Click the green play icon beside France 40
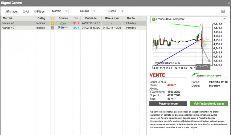Screen dimensions: 231x135 (x=154, y=19)
